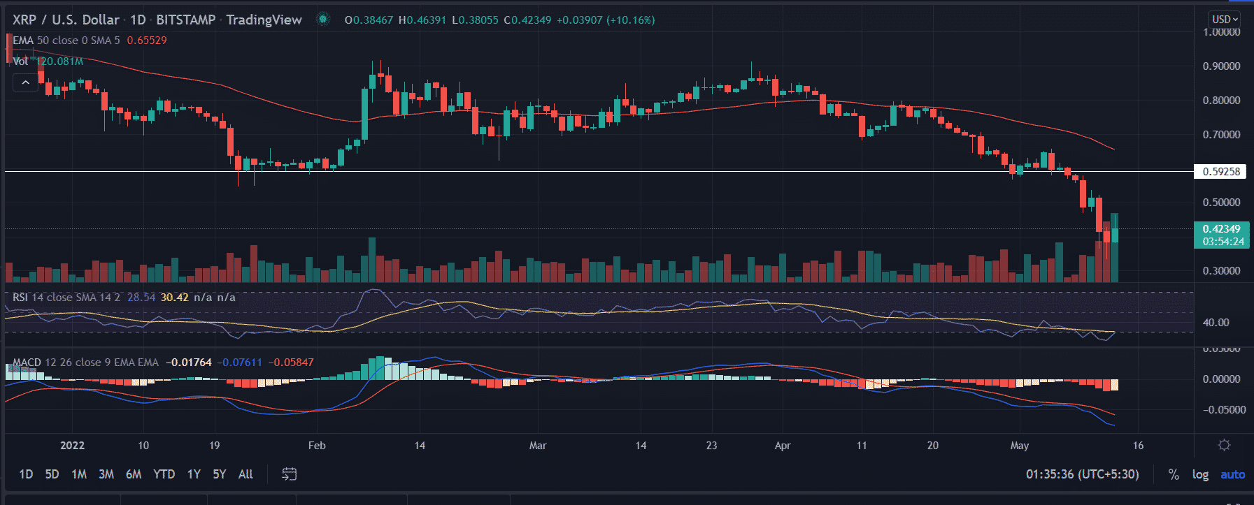This screenshot has height=505, width=1254.
Task: Toggle percent scale mode
Action: pyautogui.click(x=1174, y=474)
